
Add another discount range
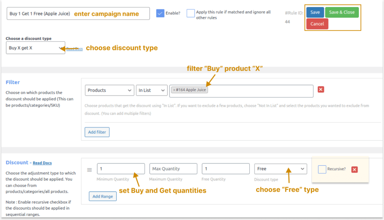click(102, 196)
